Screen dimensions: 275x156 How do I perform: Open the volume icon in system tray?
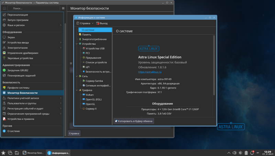pyautogui.click(x=234, y=153)
